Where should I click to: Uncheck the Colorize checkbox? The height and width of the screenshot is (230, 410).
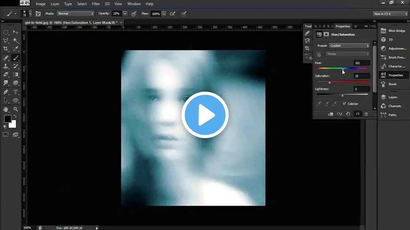click(x=344, y=104)
